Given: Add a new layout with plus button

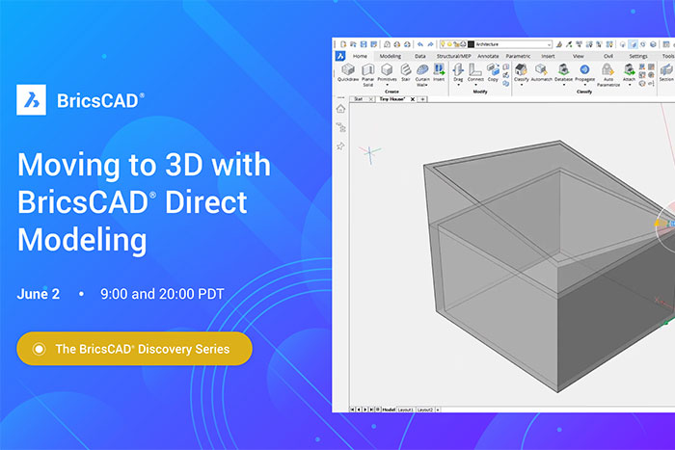Looking at the screenshot, I should click(x=438, y=410).
